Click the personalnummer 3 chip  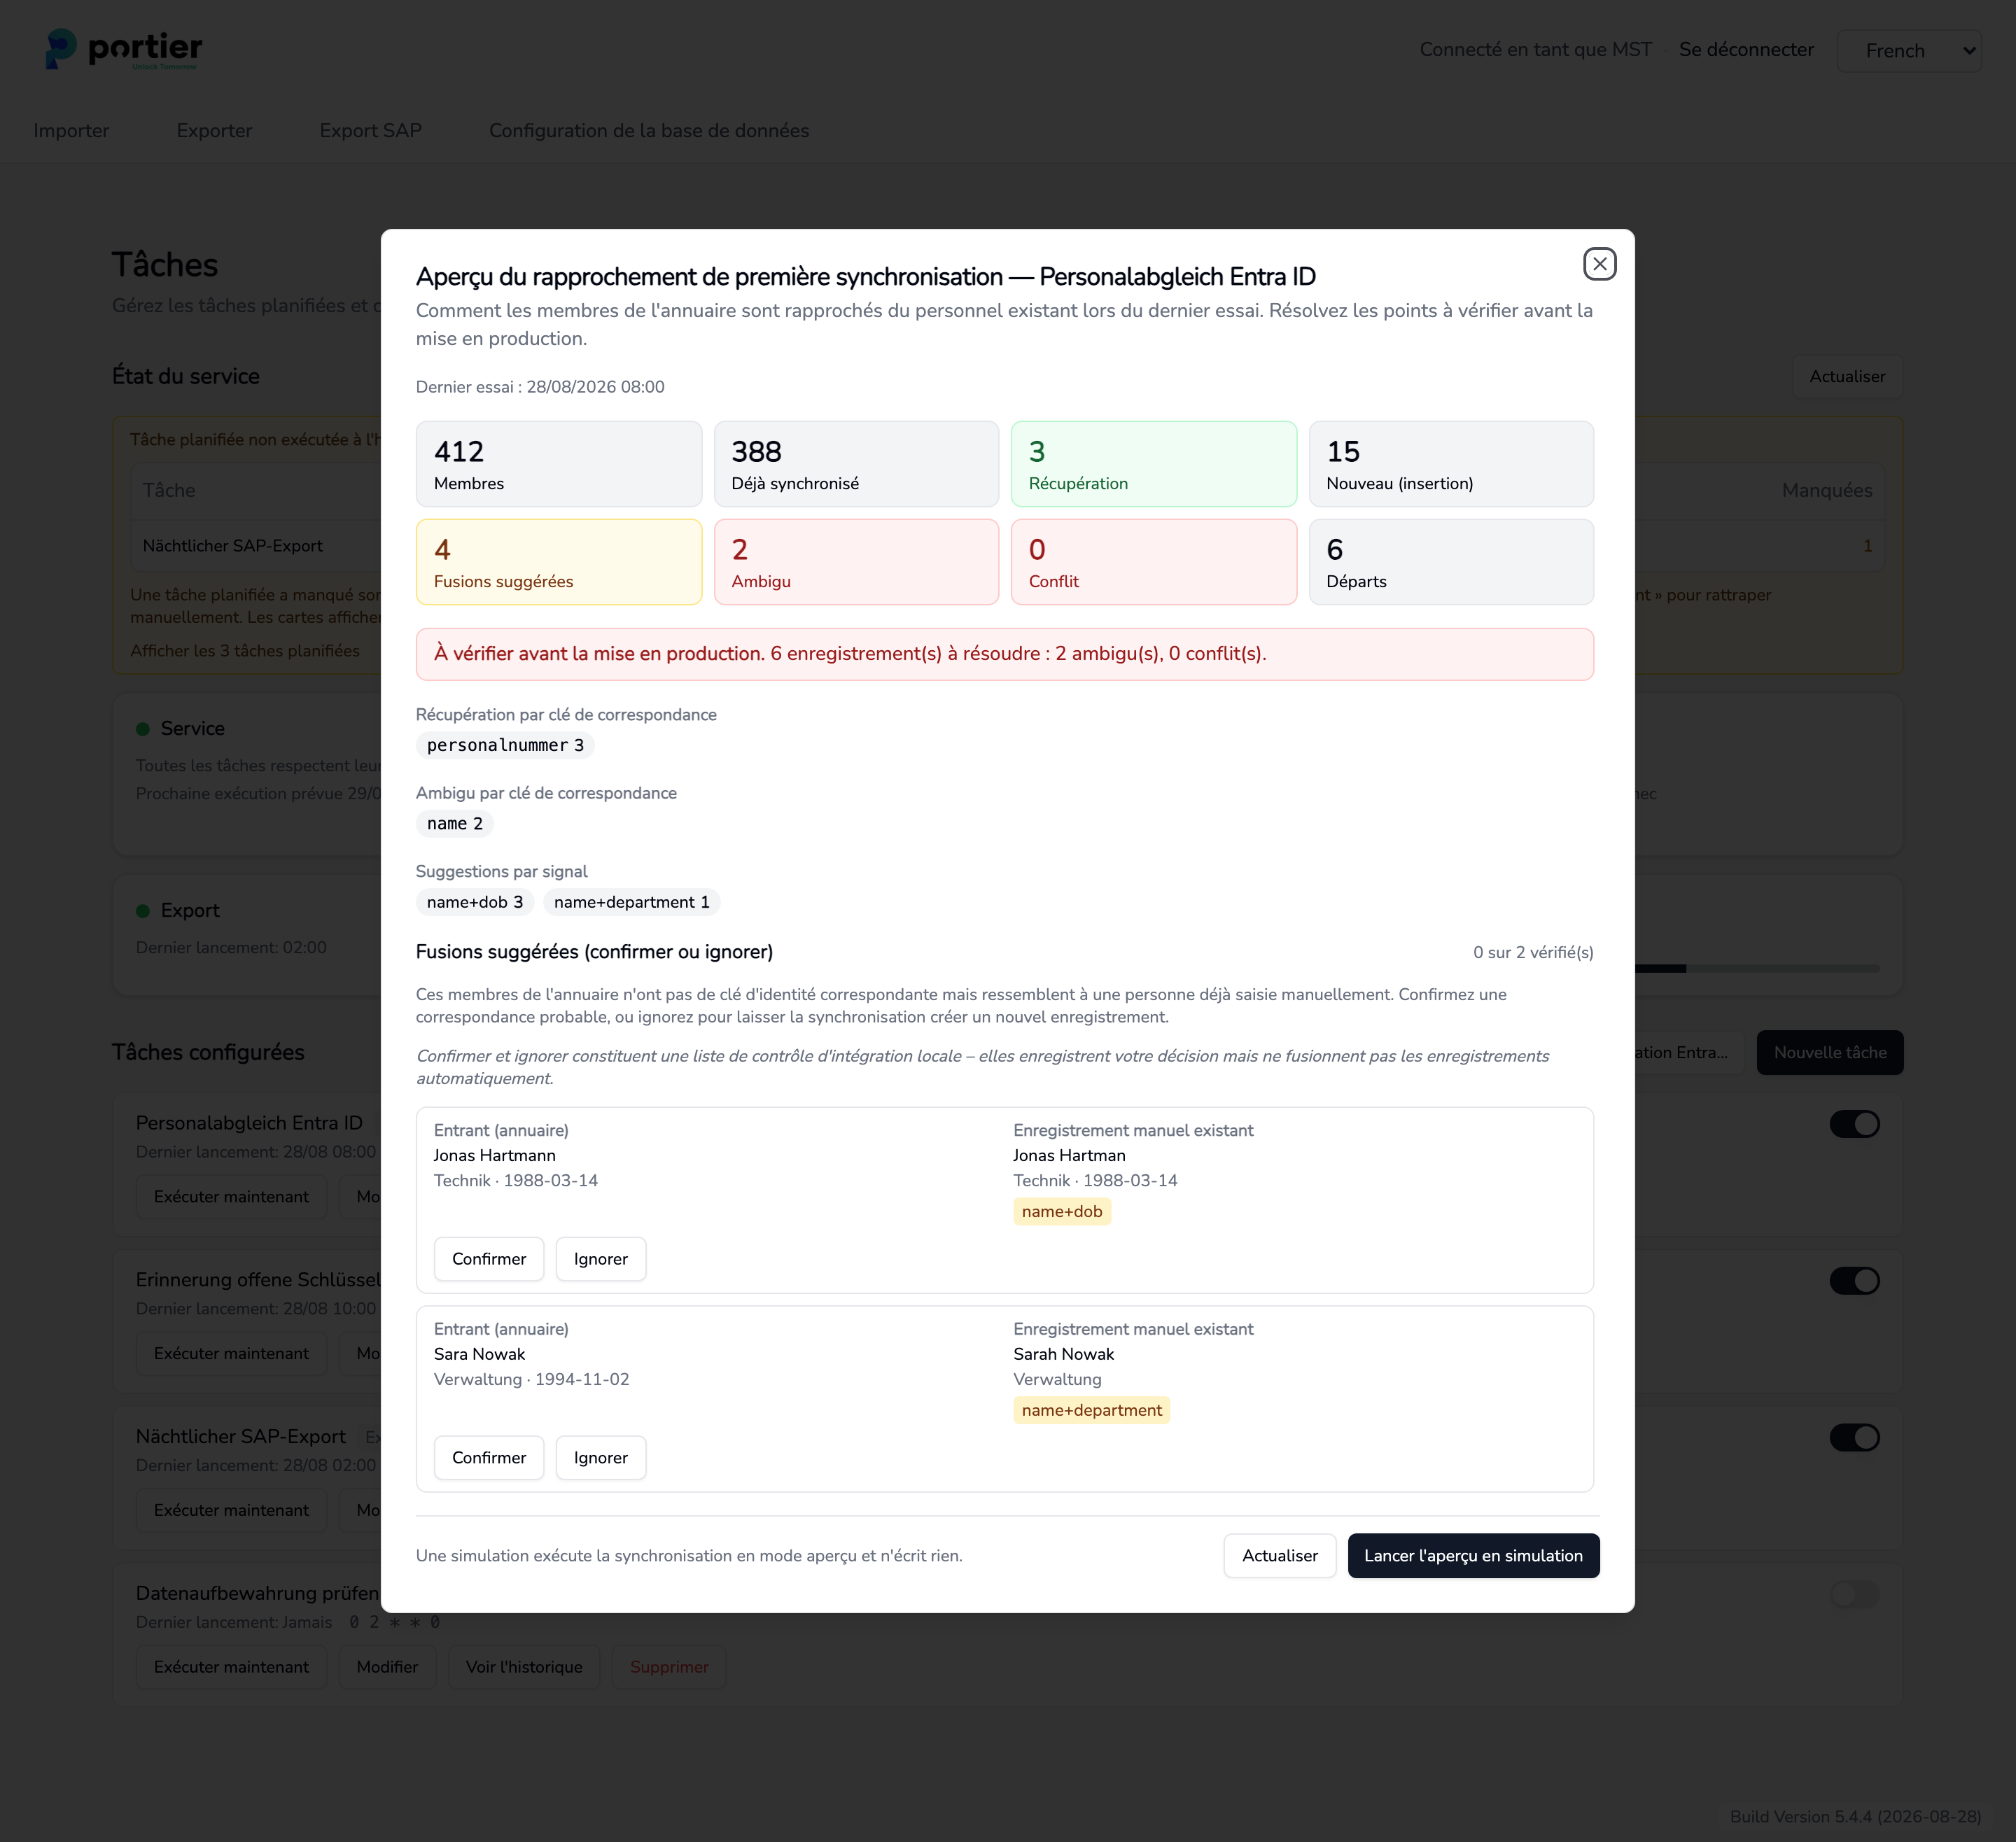[x=505, y=746]
